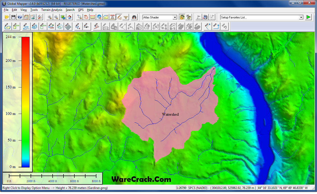Select the Create Grid tool
This screenshot has height=194, width=317.
click(x=68, y=26)
